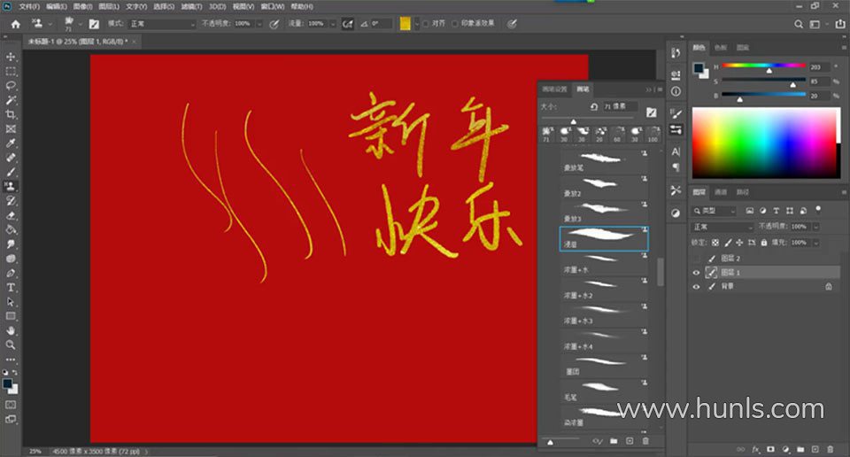Open the 填充 fill dropdown
Viewport: 850px width, 457px height.
pyautogui.click(x=815, y=243)
